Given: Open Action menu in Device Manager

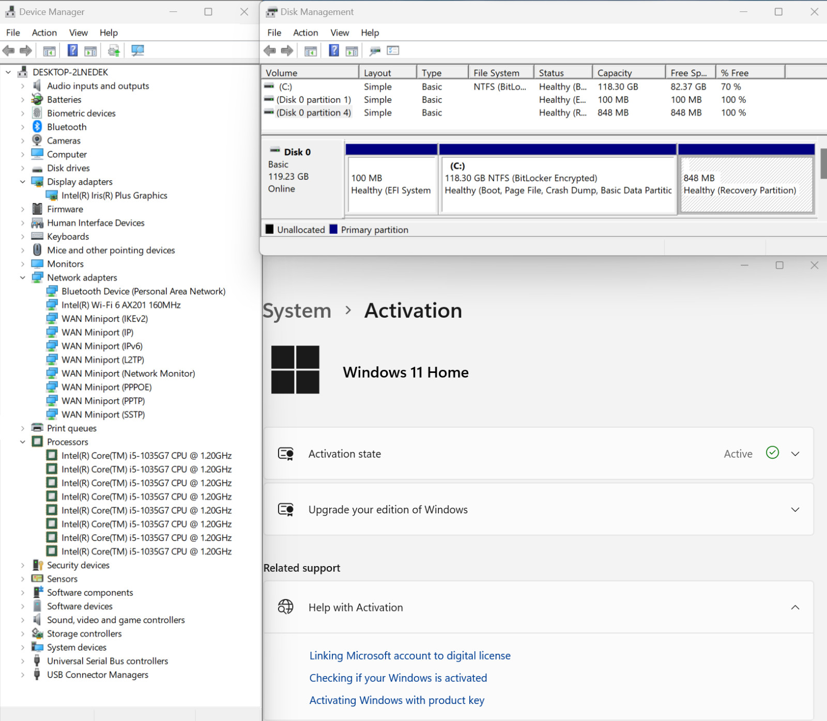Looking at the screenshot, I should 44,33.
